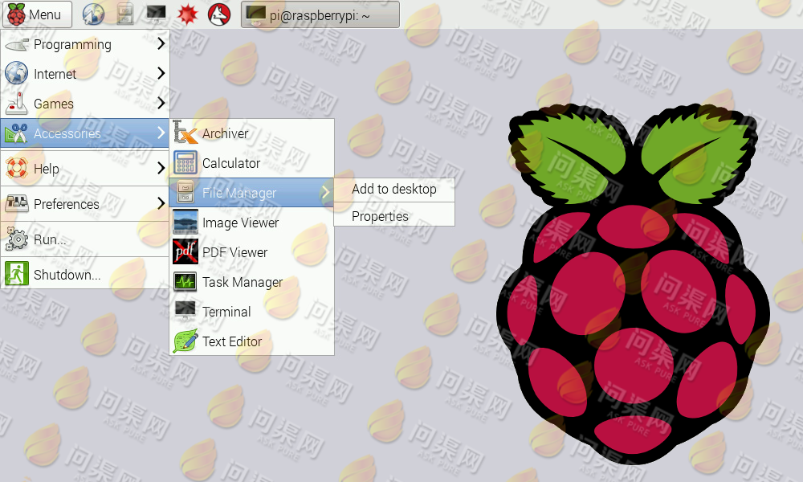803x482 pixels.
Task: Select File Manager in the Accessories submenu
Action: (x=252, y=193)
